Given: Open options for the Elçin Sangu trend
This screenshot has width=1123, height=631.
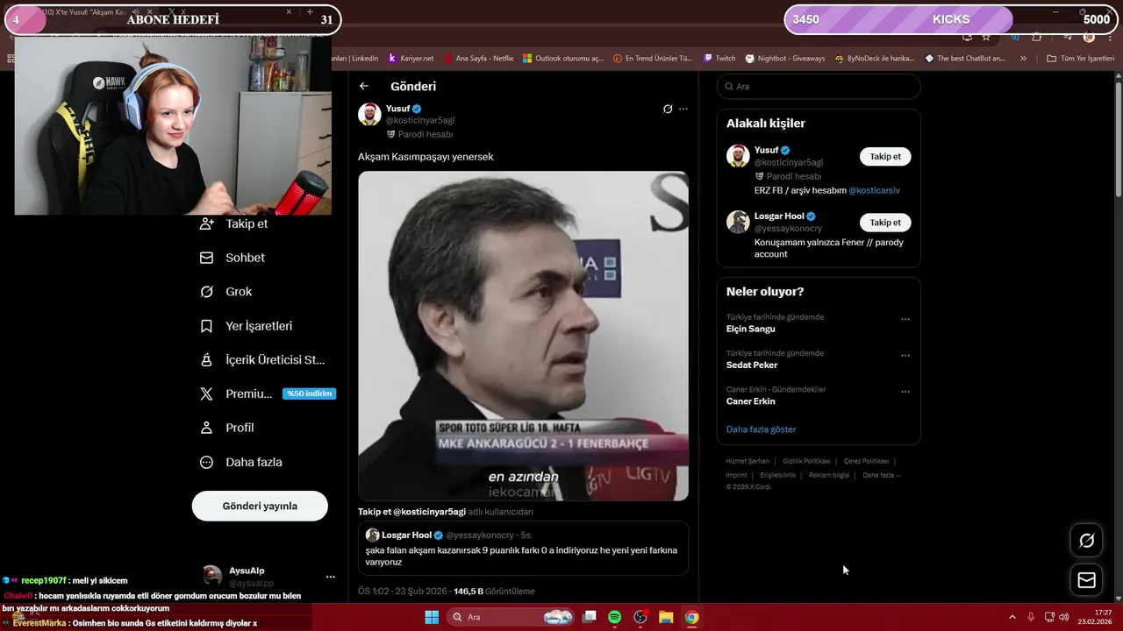Looking at the screenshot, I should pos(905,320).
